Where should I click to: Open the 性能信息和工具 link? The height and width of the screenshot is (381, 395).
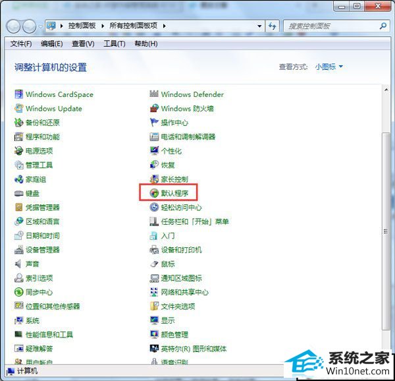(49, 335)
